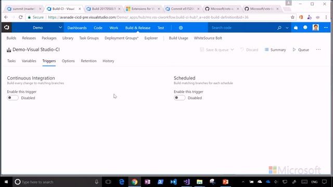Open the History tab
Viewport: 333px width, 187px height.
pos(108,61)
